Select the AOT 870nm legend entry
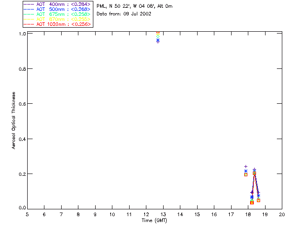Image resolution: width=290 pixels, height=232 pixels. coord(58,19)
